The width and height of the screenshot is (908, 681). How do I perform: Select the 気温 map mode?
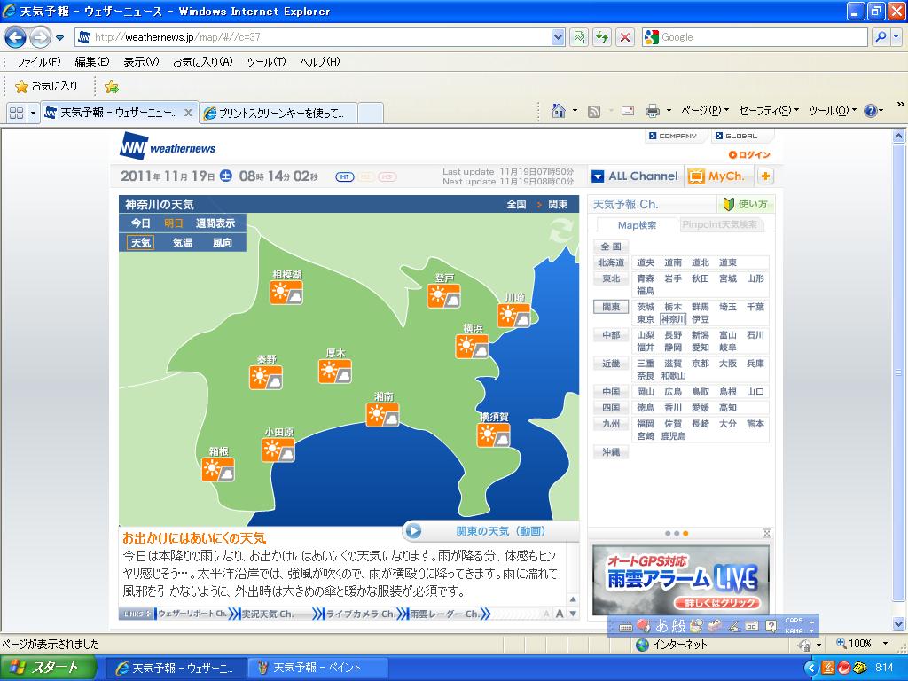pyautogui.click(x=183, y=243)
